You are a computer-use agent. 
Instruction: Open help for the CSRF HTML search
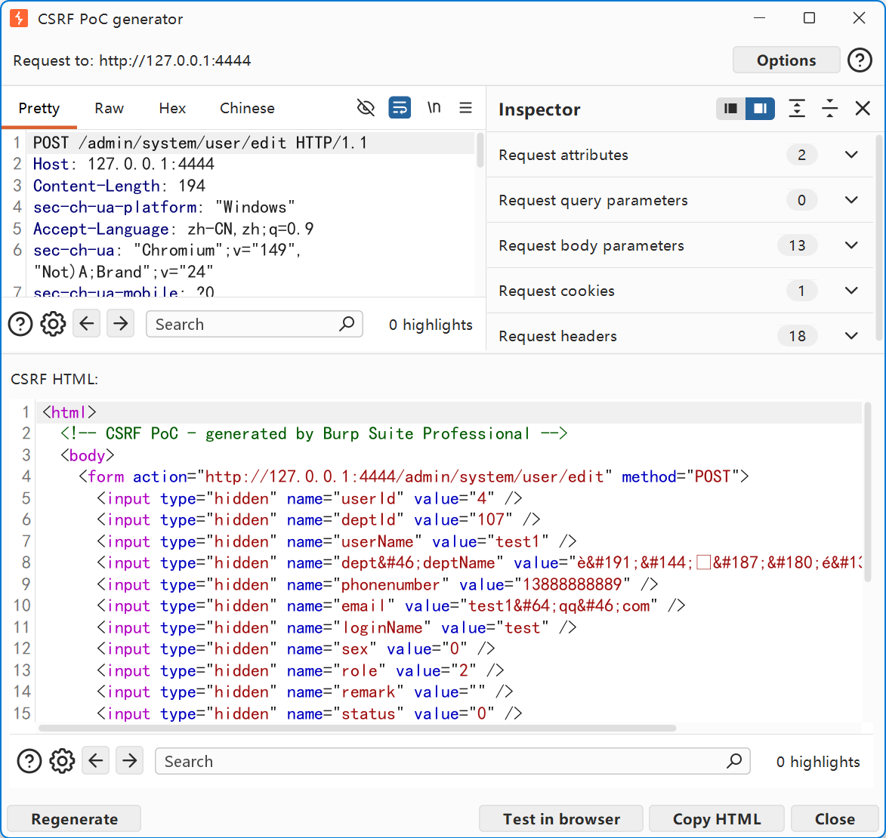click(29, 761)
